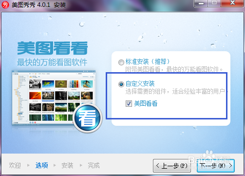The image size is (245, 176).
Task: Click the 选择需要的组件 description text
Action: pos(176,92)
